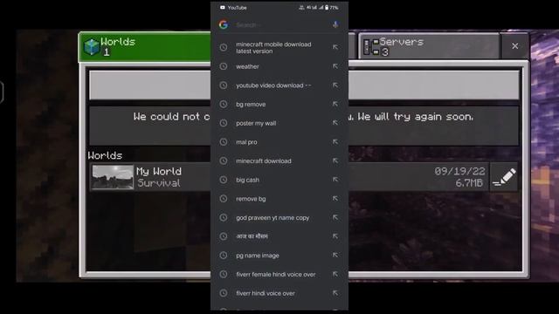
Task: Tap the fill arrow beside 'poster my wall'
Action: (335, 123)
